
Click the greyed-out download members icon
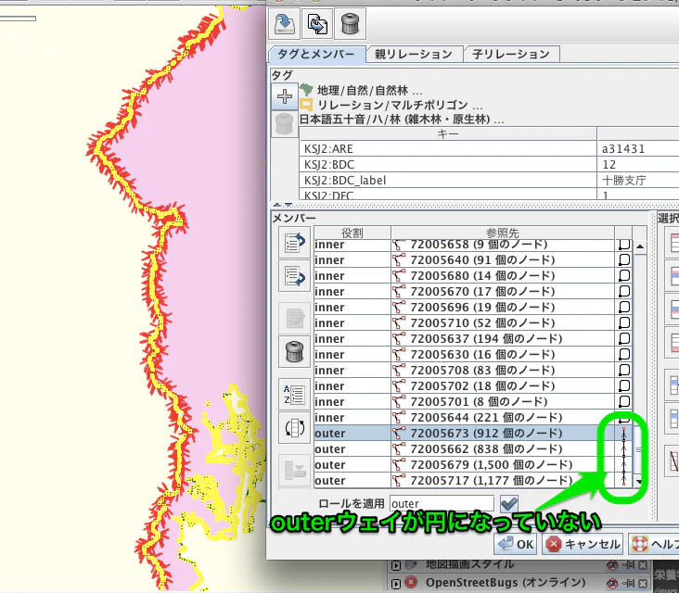pos(294,470)
